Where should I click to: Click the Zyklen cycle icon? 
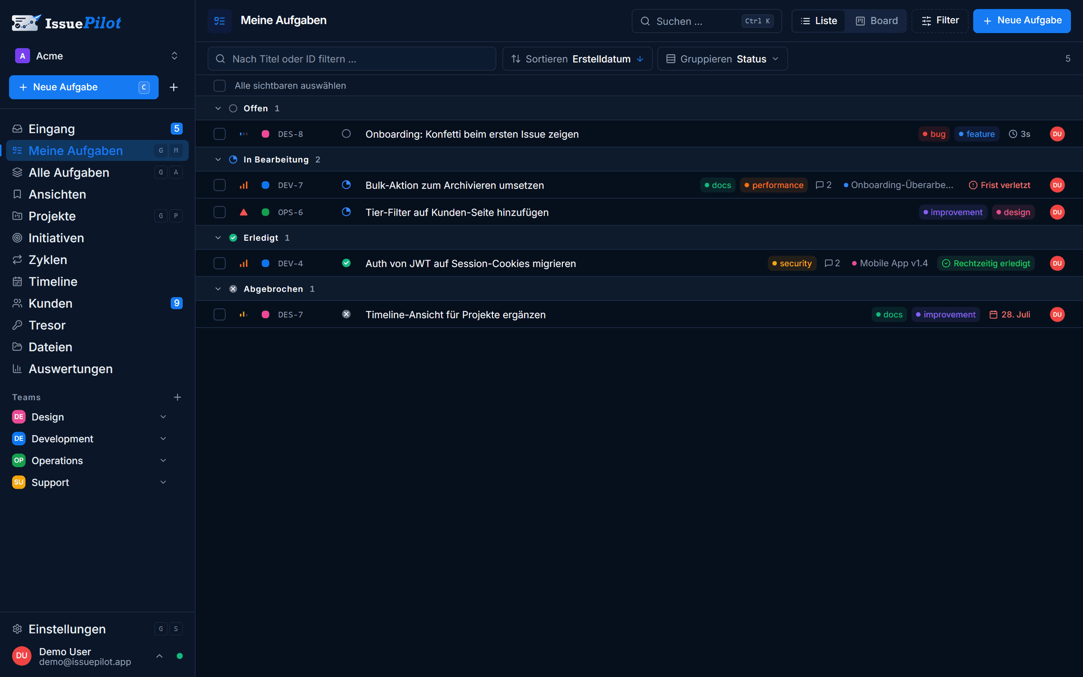(x=17, y=260)
